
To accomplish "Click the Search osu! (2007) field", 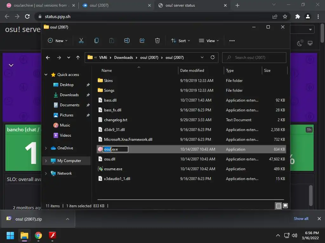I will click(x=254, y=58).
